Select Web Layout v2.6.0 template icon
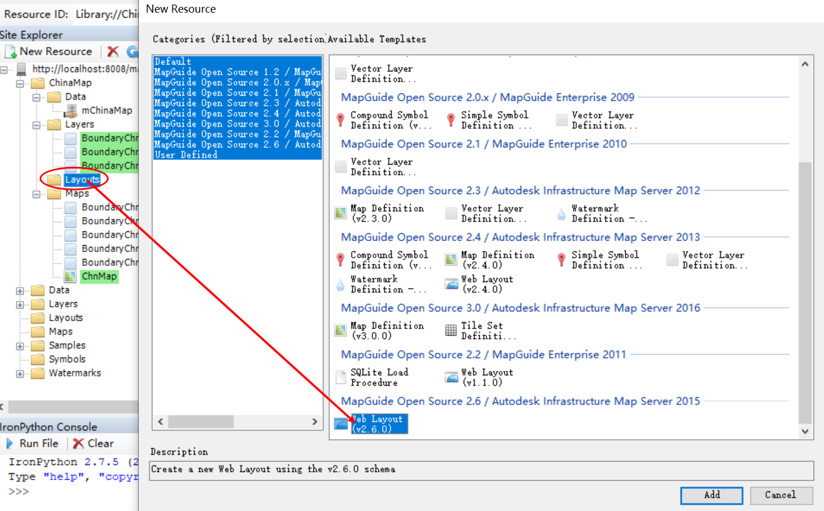824x511 pixels. pos(341,424)
